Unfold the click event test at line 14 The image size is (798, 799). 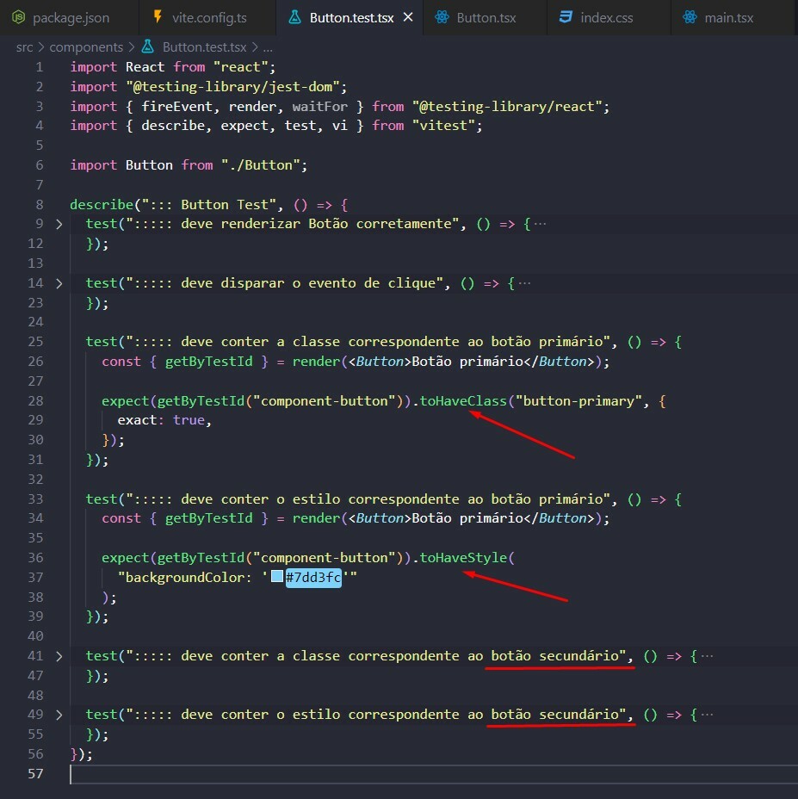[x=59, y=283]
